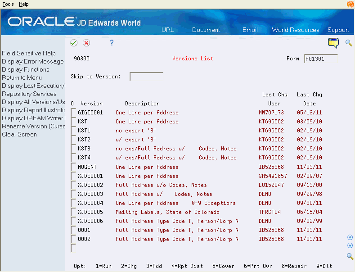The image size is (355, 272).
Task: Select Display DREAM Writer option
Action: 33,118
